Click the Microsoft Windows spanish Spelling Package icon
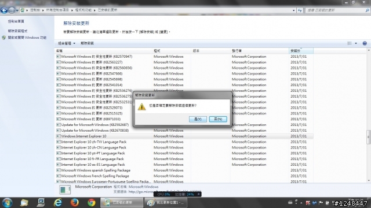This screenshot has height=208, width=371. coord(58,170)
